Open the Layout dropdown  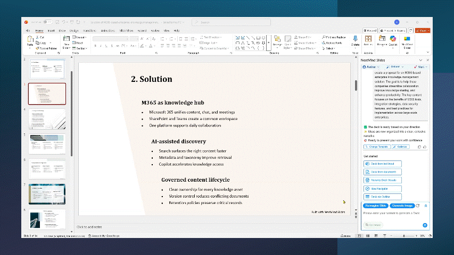pos(79,37)
